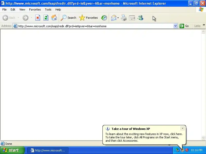Click the balloon info icon

[108, 129]
